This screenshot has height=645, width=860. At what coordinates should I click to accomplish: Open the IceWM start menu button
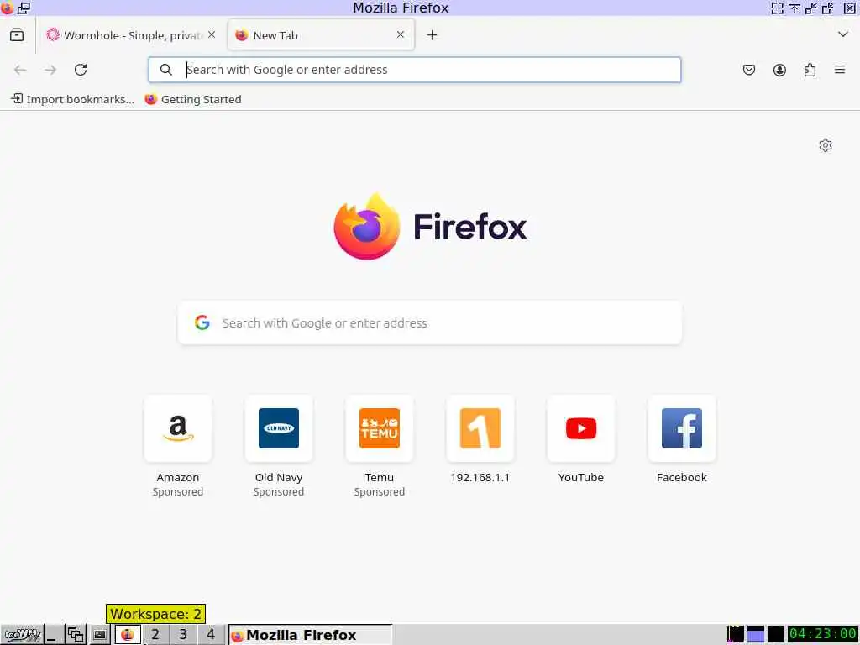click(x=22, y=635)
